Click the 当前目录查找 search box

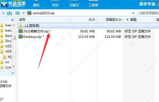[x=149, y=13]
